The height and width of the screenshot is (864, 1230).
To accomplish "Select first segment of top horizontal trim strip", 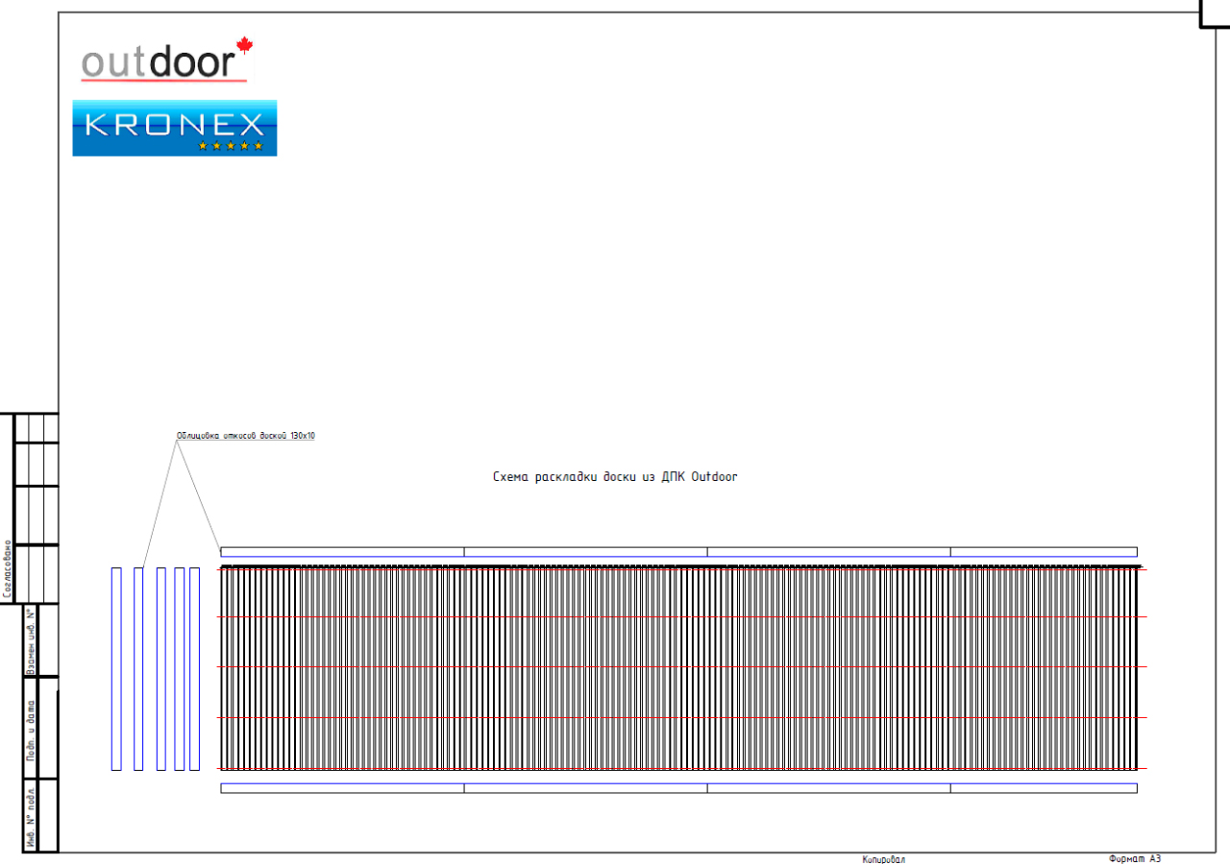I will point(342,552).
